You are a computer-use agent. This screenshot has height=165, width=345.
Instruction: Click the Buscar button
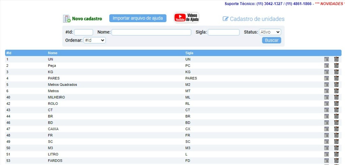pos(271,40)
